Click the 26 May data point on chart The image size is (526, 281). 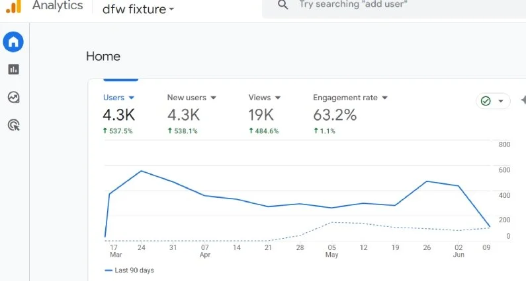tap(427, 181)
